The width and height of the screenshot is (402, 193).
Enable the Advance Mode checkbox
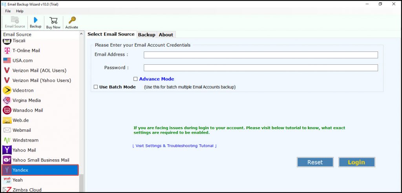pos(135,79)
